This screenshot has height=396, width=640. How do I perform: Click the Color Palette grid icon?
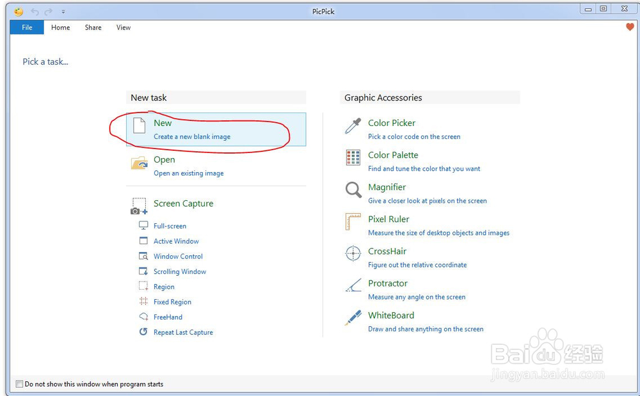[353, 157]
